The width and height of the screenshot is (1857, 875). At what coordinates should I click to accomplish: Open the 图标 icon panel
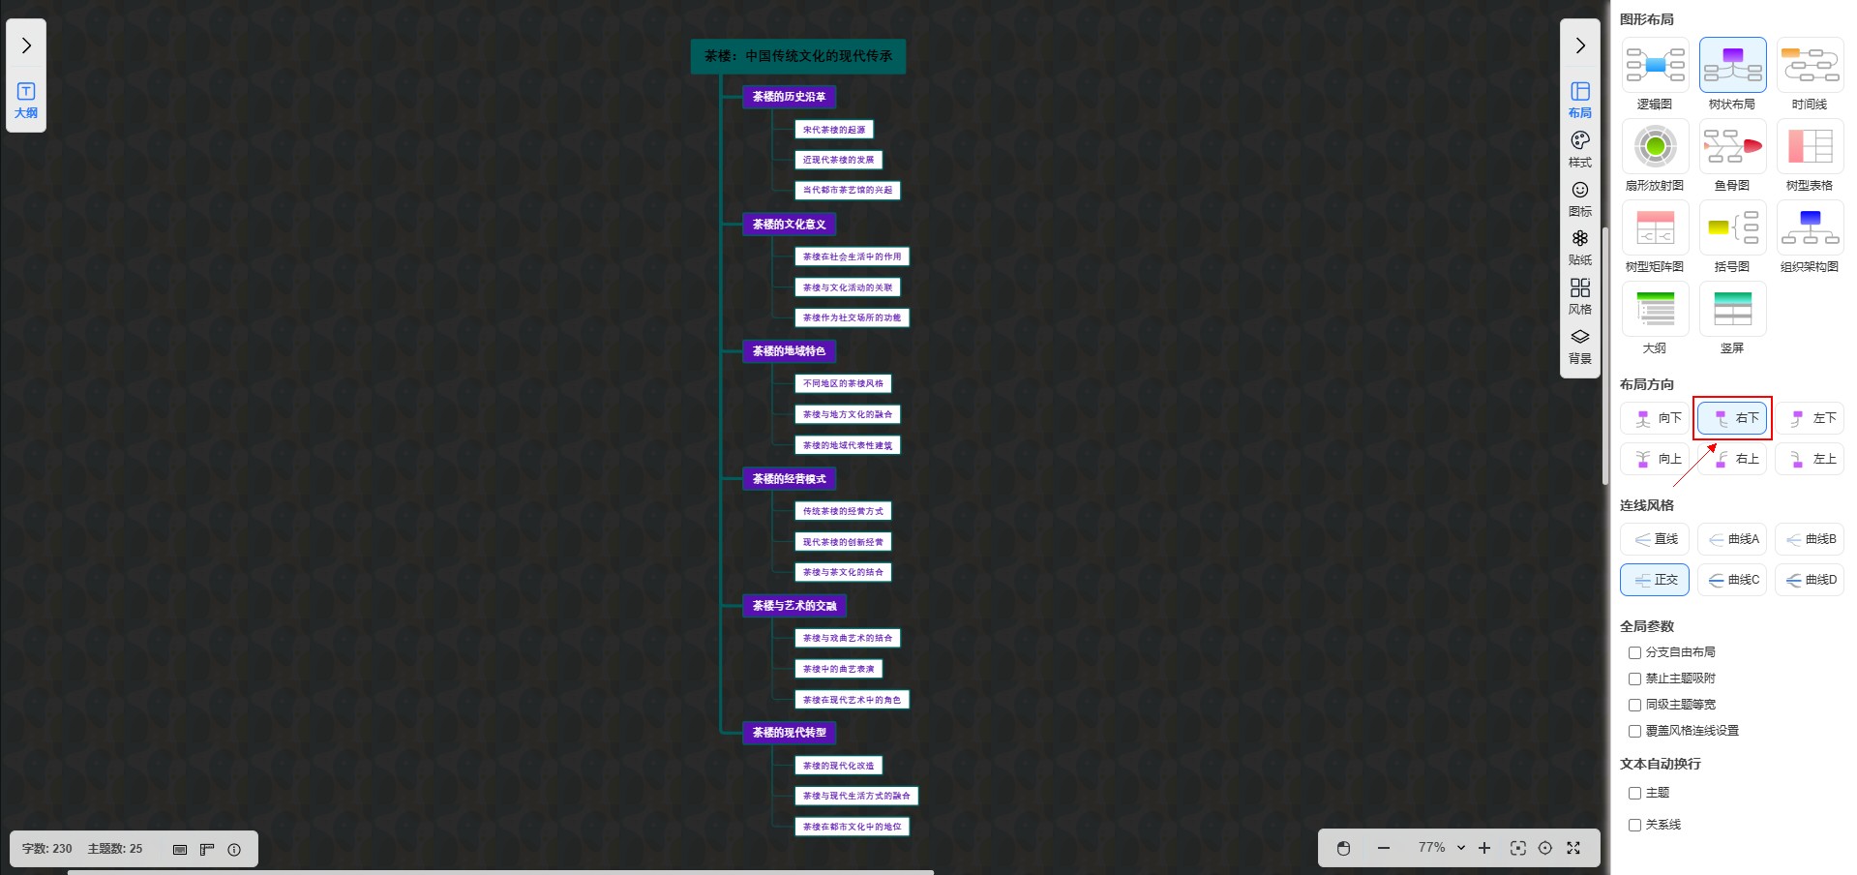point(1579,198)
